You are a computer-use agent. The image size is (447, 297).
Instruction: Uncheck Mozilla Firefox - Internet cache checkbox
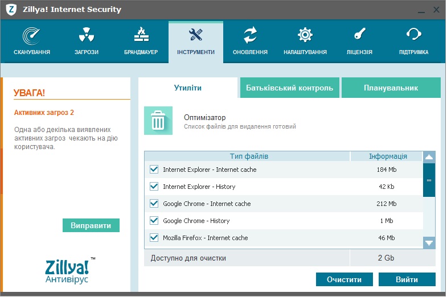click(154, 237)
